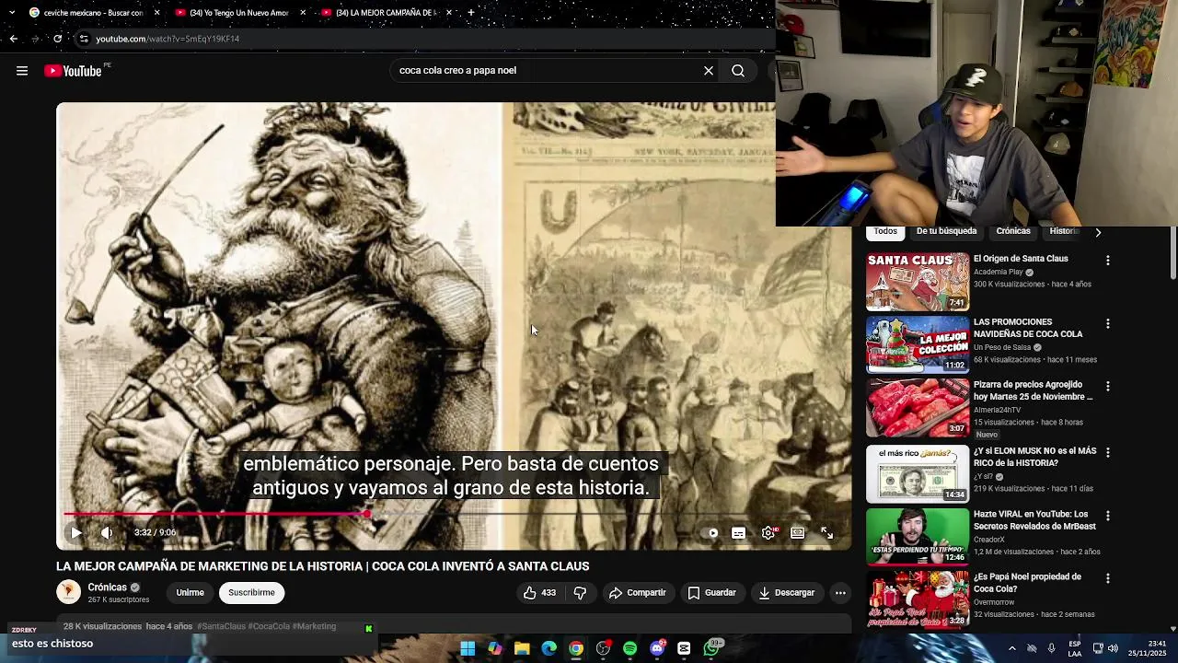
Task: Open the Windows Start menu
Action: pyautogui.click(x=468, y=648)
